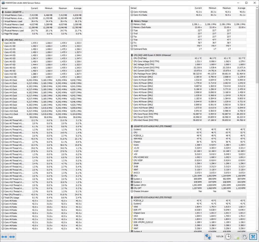The image size is (259, 242).
Task: Click the vertical scrollbar down arrow
Action: point(257,230)
